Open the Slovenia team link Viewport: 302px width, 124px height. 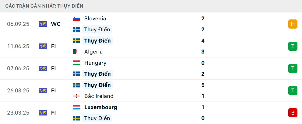pos(95,19)
